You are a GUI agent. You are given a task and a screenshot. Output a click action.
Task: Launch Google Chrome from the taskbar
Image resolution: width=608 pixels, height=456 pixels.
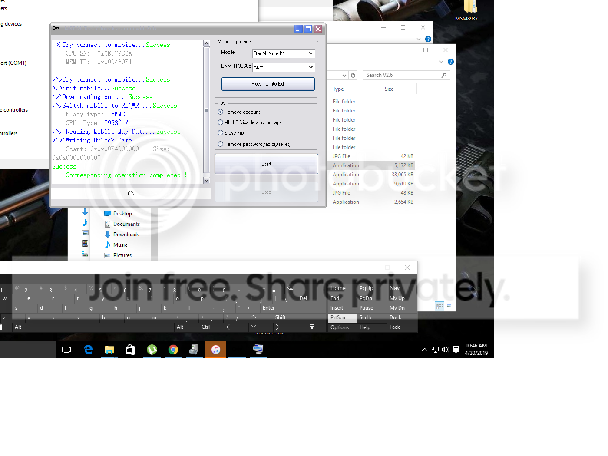coord(173,350)
